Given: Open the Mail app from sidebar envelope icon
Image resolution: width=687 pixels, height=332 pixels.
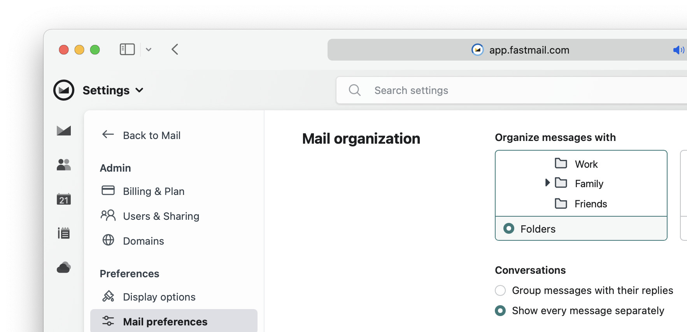Looking at the screenshot, I should (x=64, y=130).
